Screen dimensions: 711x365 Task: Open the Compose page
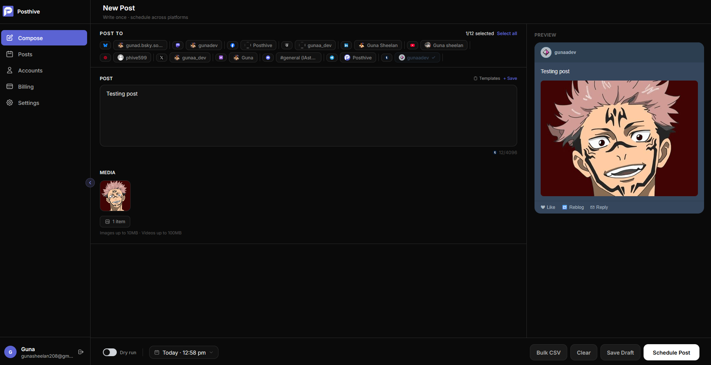[44, 38]
